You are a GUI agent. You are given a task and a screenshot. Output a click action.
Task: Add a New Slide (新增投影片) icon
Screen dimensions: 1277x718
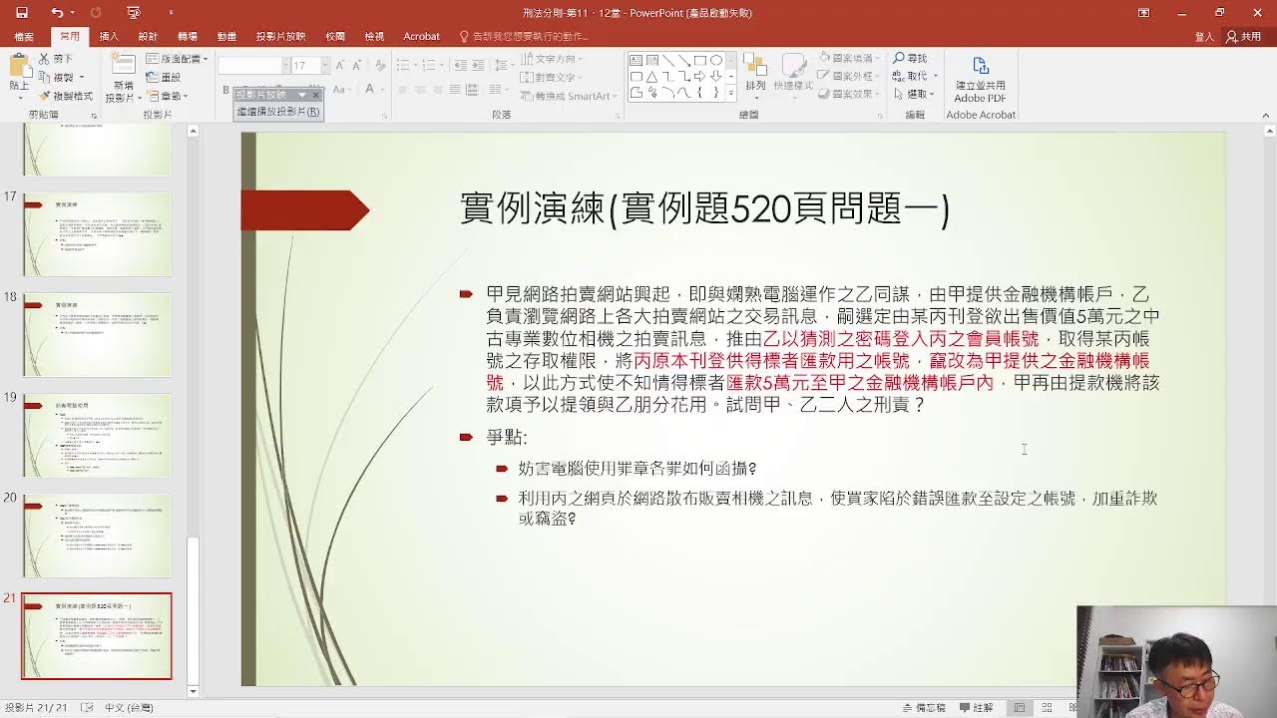click(x=124, y=65)
